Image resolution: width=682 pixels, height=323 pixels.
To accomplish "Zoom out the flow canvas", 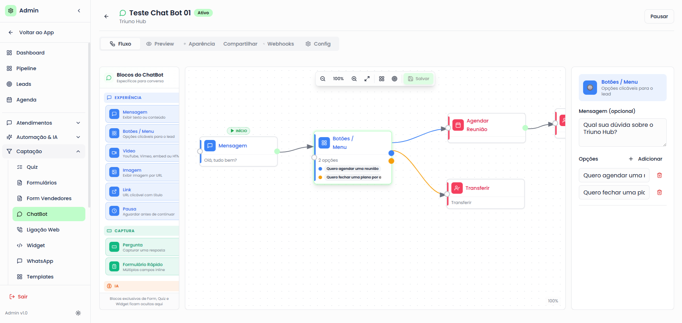I will [323, 79].
